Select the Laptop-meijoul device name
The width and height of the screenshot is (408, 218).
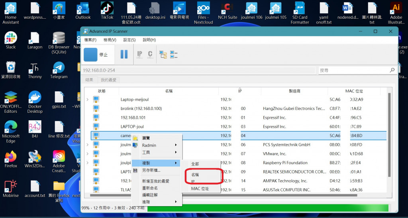coord(135,99)
